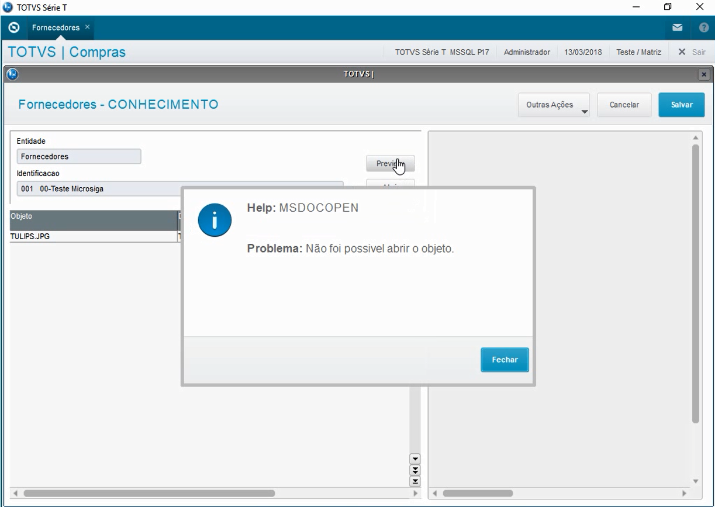715x507 pixels.
Task: Click the Entidade field Fornecedores
Action: coord(79,157)
